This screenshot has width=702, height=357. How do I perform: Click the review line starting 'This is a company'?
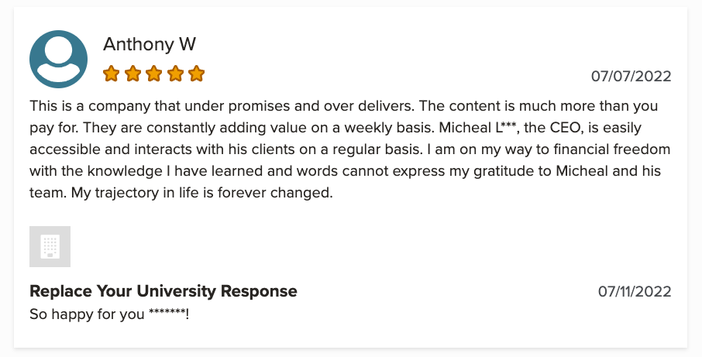(344, 106)
